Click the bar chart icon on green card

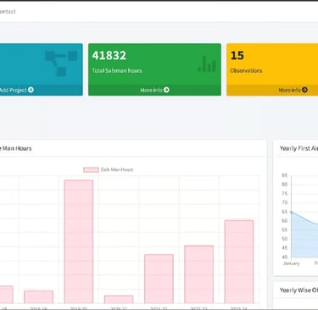tap(207, 64)
